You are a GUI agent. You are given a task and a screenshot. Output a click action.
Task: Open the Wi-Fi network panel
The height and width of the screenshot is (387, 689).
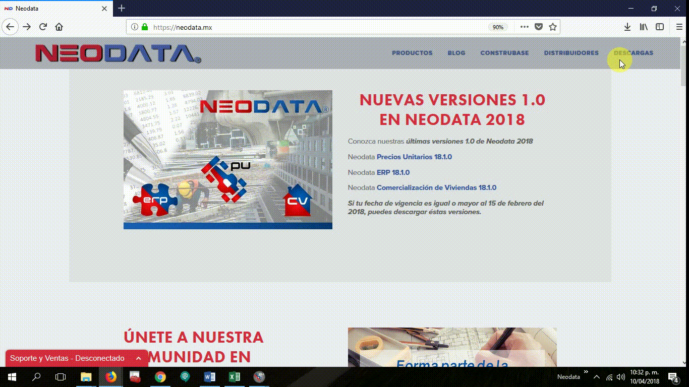(609, 377)
